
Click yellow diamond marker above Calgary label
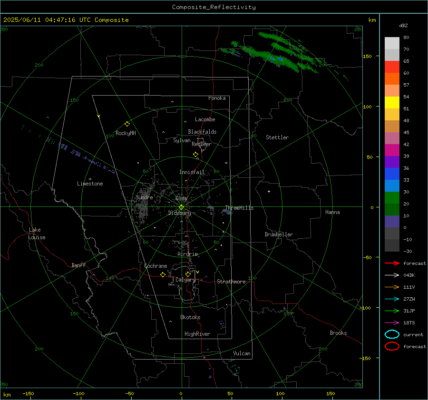coord(188,274)
